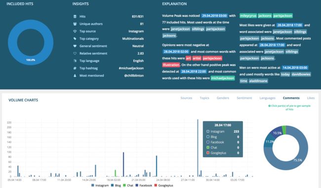Click the red 'illustration' keyword tag
Screen dimensions: 321x188
(x=171, y=65)
